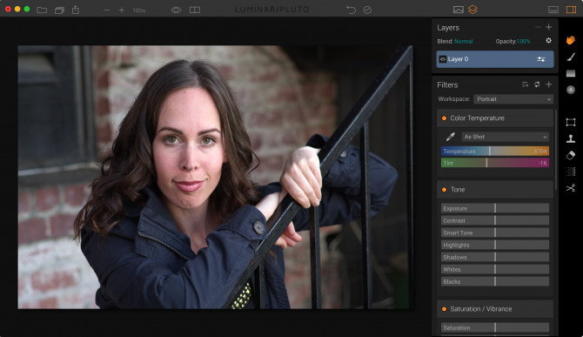Viewport: 583px width, 337px height.
Task: Select the Hand move tool
Action: pos(571,40)
